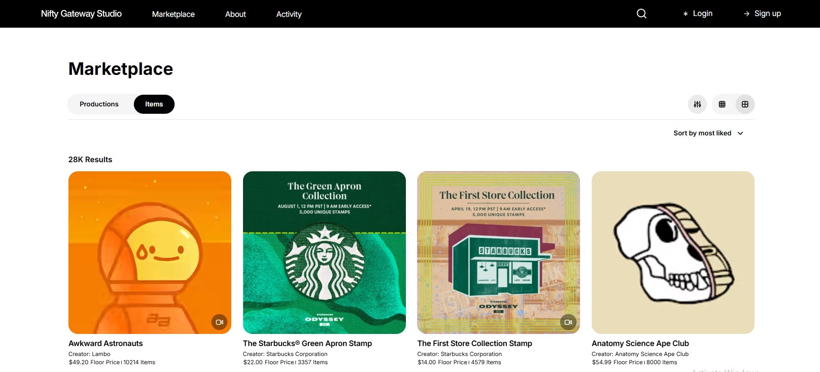Click the sort dropdown chevron arrow

click(740, 133)
